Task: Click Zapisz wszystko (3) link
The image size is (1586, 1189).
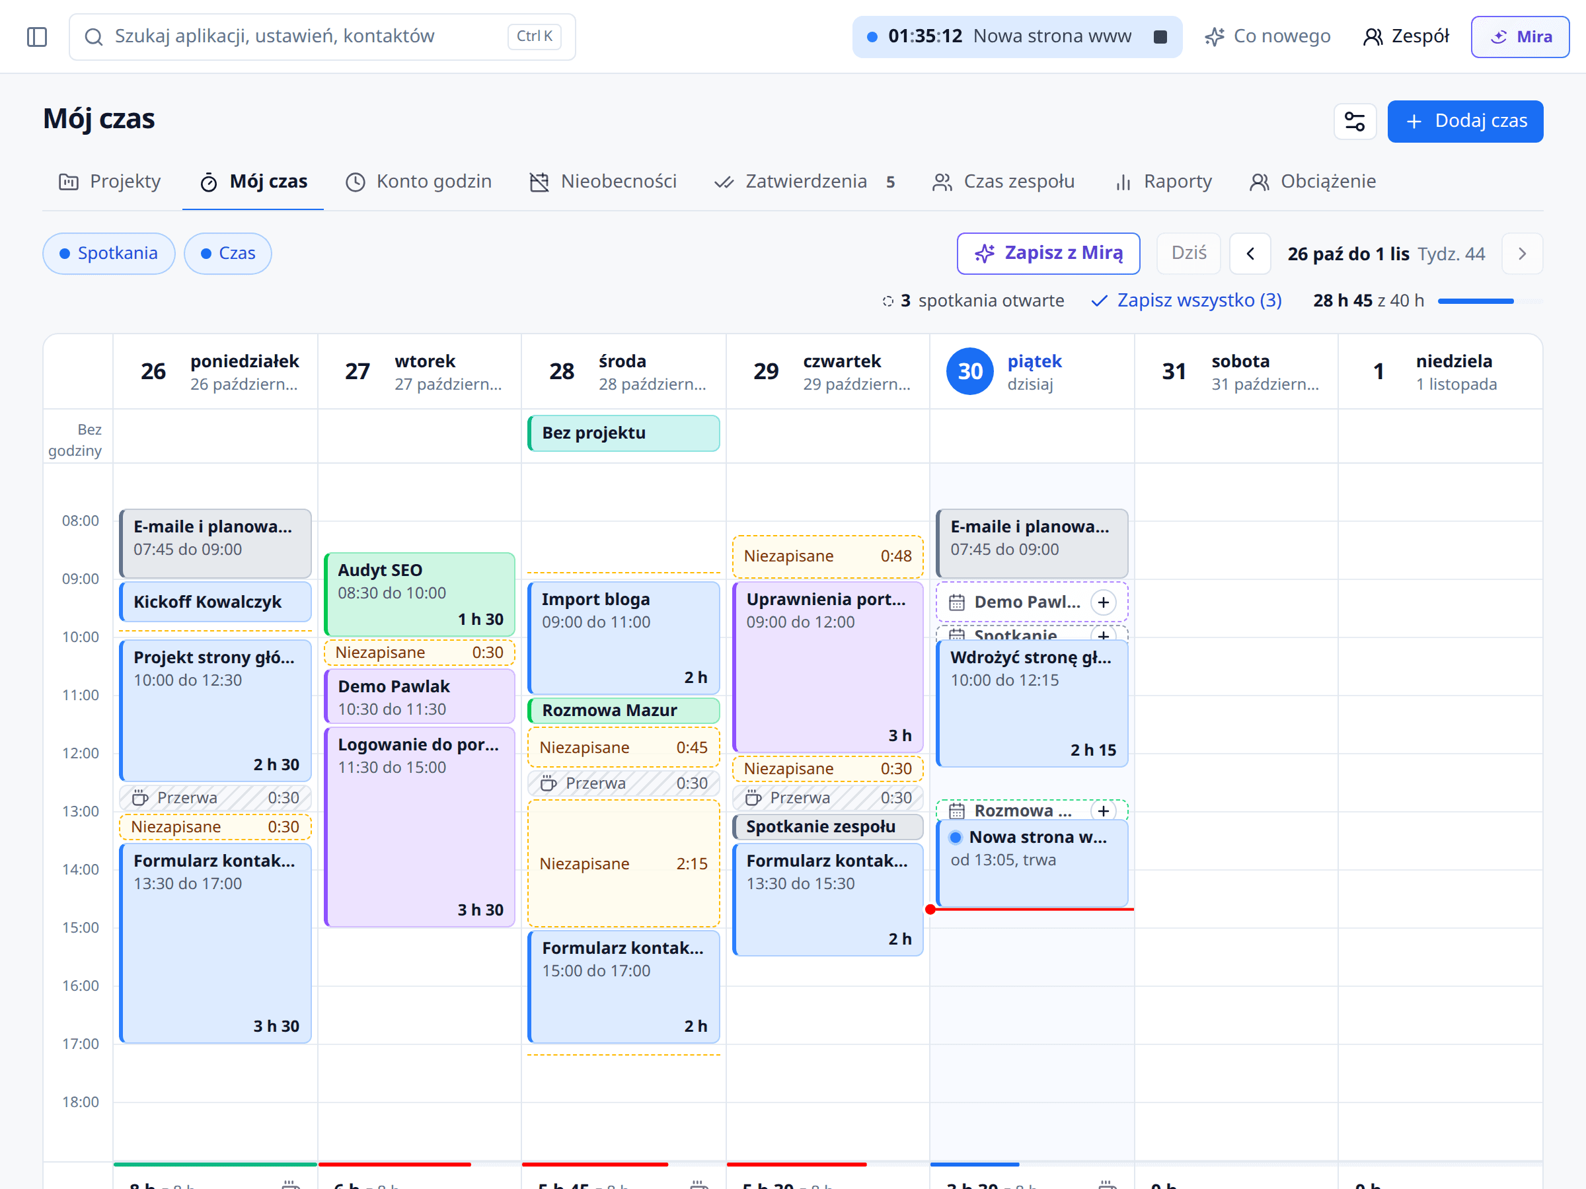Action: [x=1187, y=301]
